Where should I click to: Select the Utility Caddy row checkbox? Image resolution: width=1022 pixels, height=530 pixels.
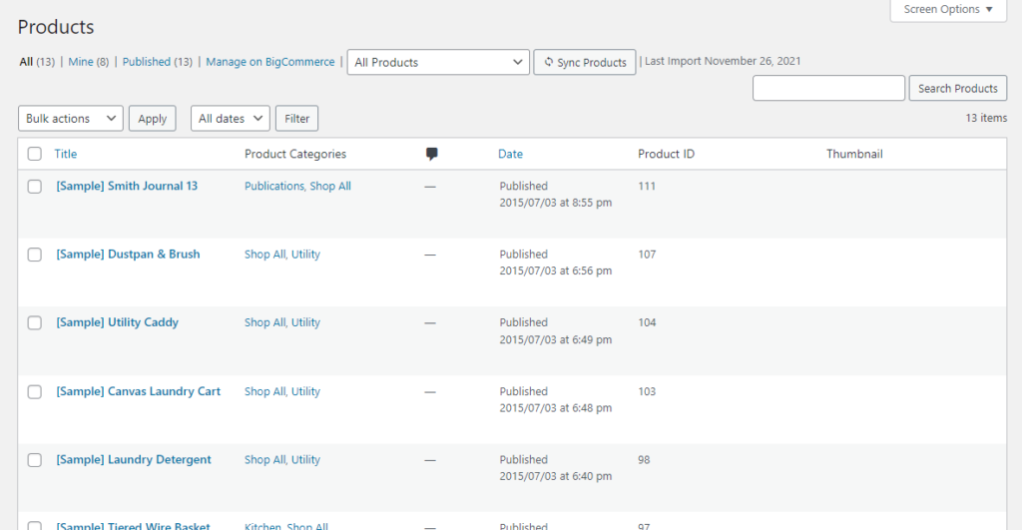click(35, 322)
